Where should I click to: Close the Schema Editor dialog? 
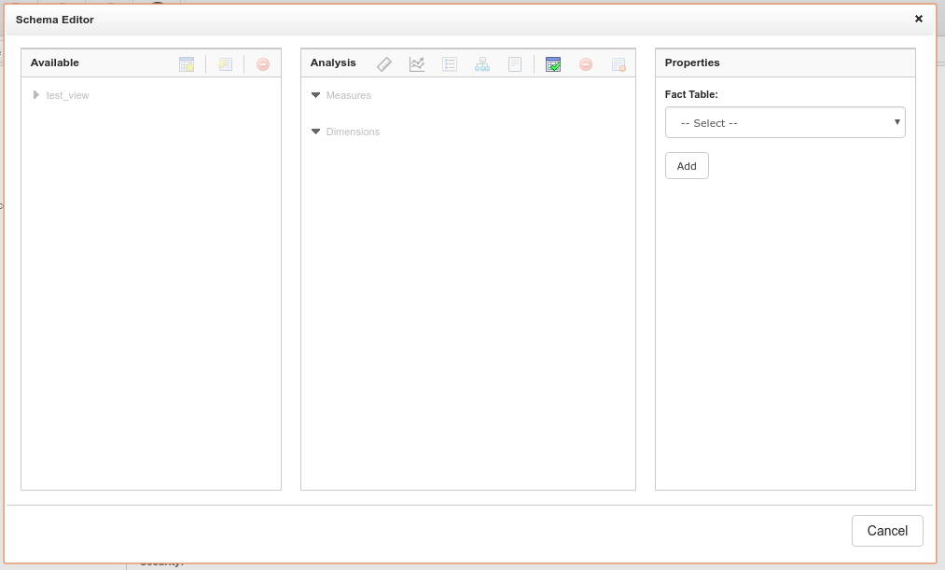[x=918, y=19]
